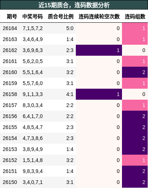Select the 连码连续轮空次数 column header
This screenshot has width=148, height=188.
tap(99, 16)
